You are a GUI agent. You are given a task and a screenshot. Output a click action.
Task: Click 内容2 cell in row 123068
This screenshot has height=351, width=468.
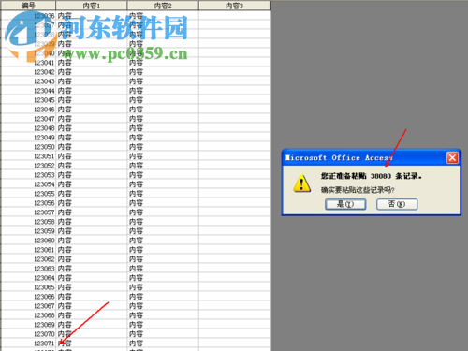coord(163,315)
